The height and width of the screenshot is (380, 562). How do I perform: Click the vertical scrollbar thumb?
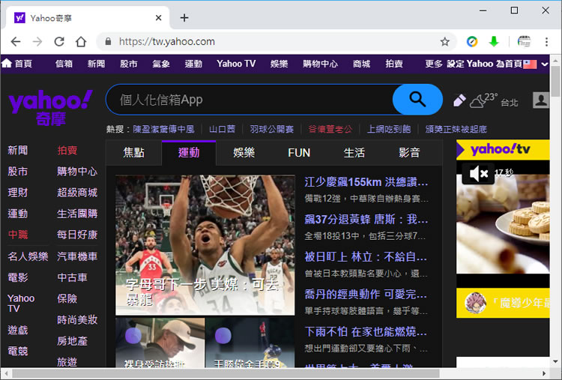(555, 82)
